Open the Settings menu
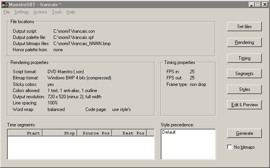This screenshot has height=168, width=270. tap(22, 12)
